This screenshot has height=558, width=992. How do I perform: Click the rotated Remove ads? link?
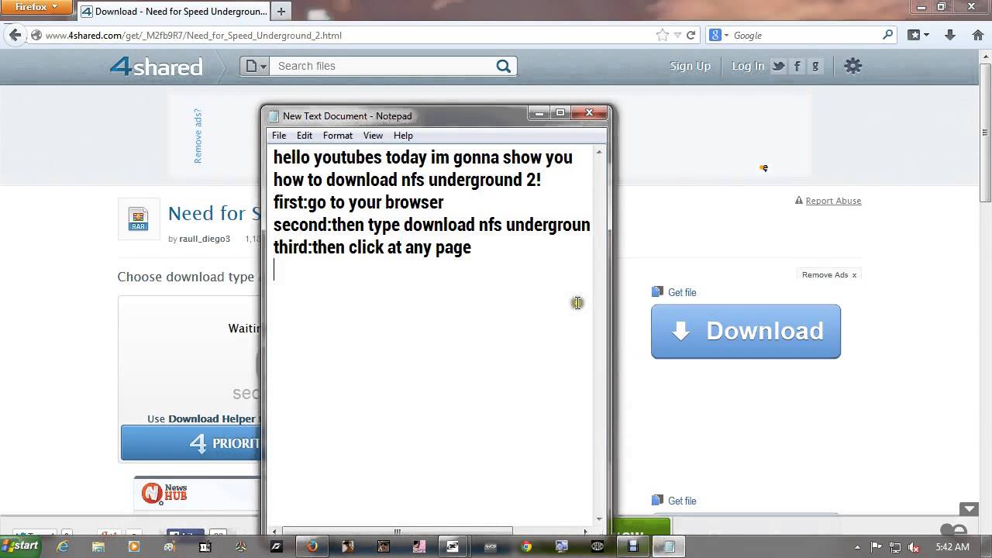pos(198,136)
